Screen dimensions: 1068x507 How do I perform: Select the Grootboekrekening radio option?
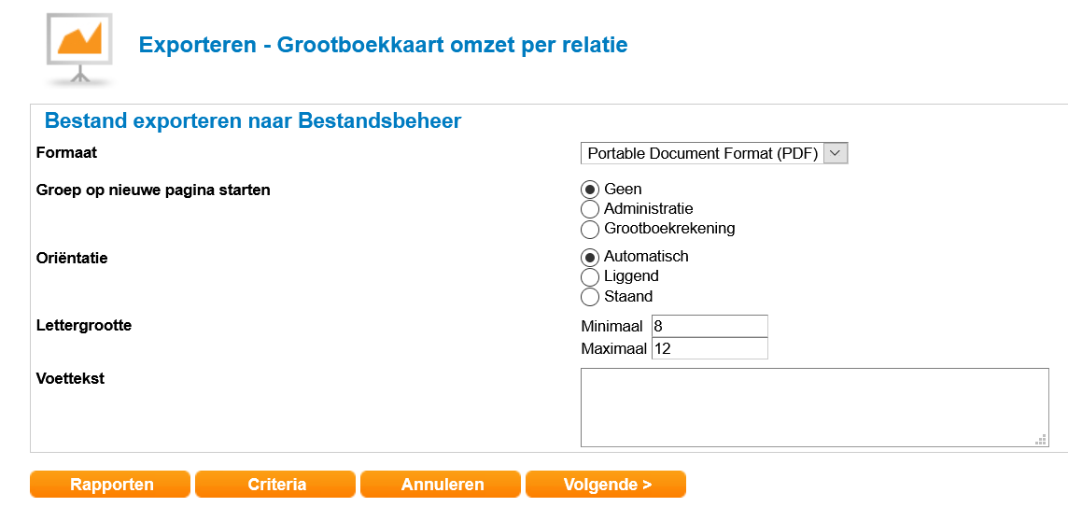pyautogui.click(x=590, y=229)
